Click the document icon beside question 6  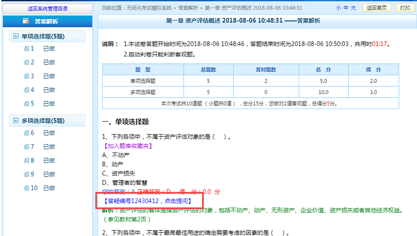coord(26,133)
